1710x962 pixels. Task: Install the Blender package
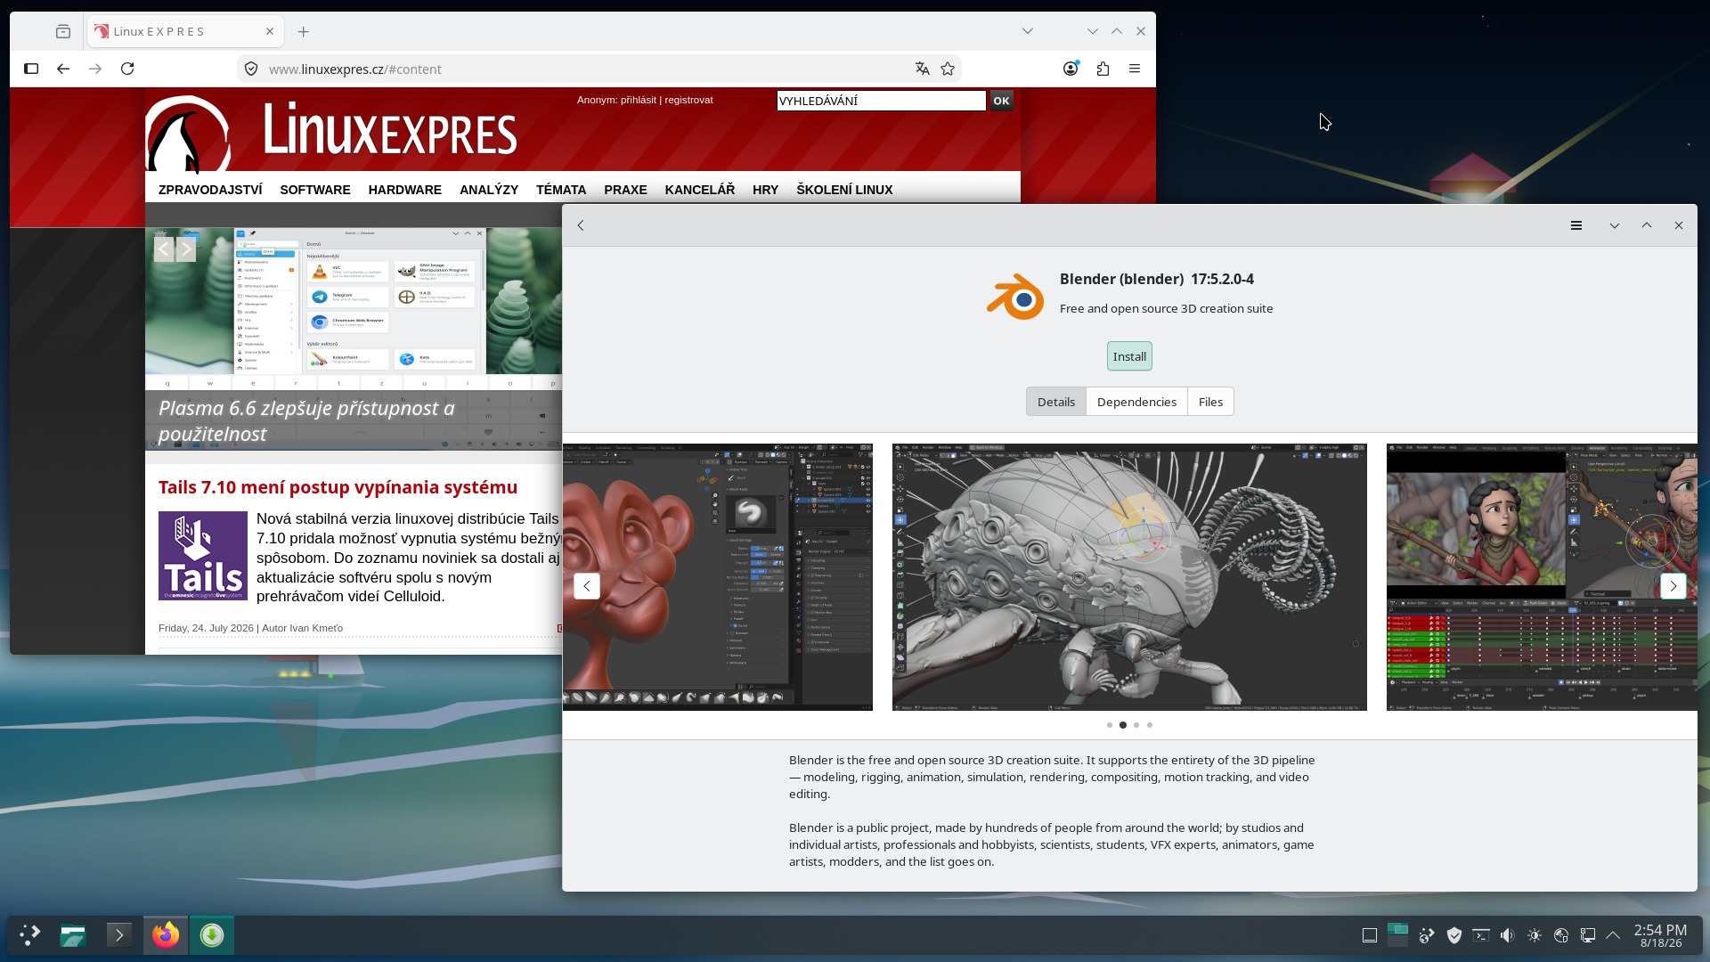click(1129, 356)
